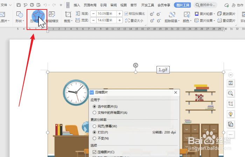Screen dimensions: 245x157
Task: Select the 文档中的所有图片(A) radio option
Action: [94, 112]
